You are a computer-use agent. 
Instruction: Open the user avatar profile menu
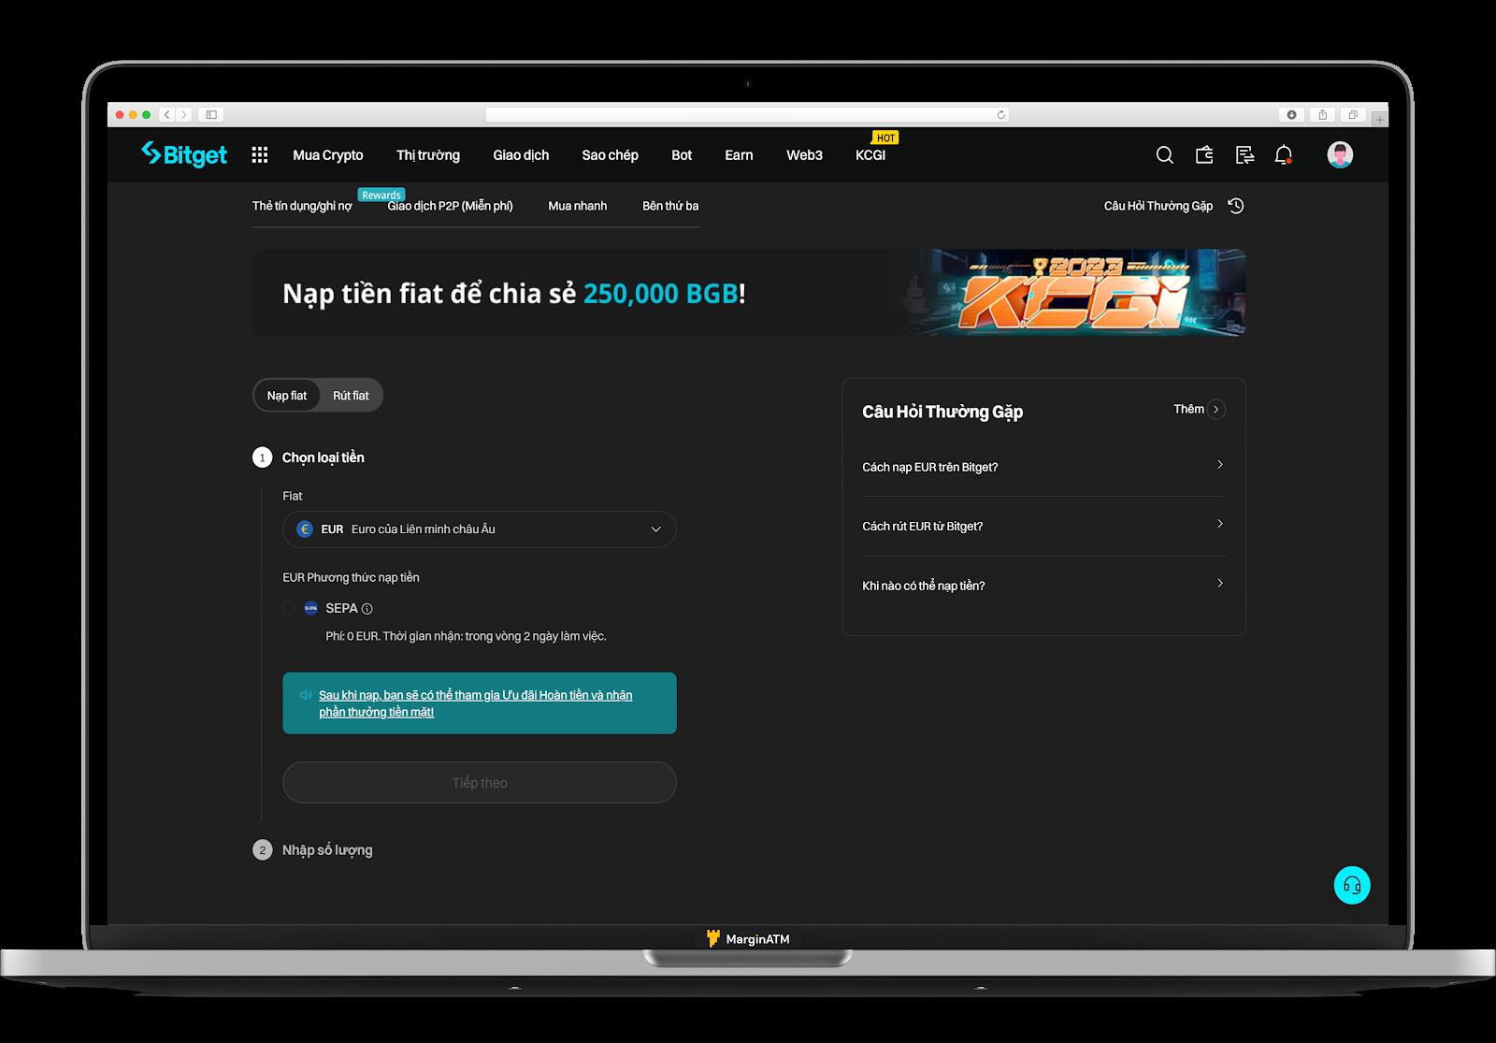click(x=1340, y=155)
